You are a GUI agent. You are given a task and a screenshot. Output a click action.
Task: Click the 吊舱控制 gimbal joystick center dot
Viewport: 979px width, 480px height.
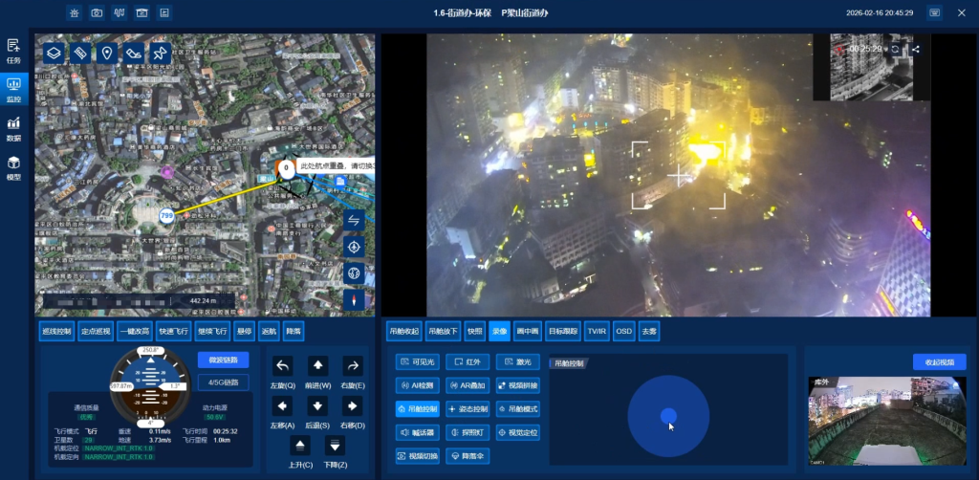[x=668, y=415]
